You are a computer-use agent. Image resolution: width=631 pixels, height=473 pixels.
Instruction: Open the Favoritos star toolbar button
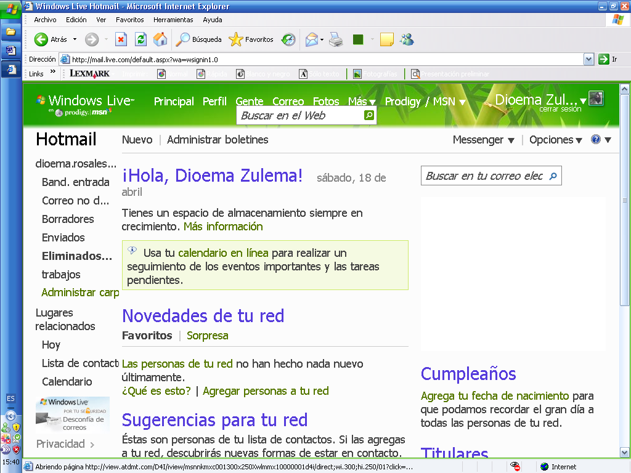coord(251,39)
